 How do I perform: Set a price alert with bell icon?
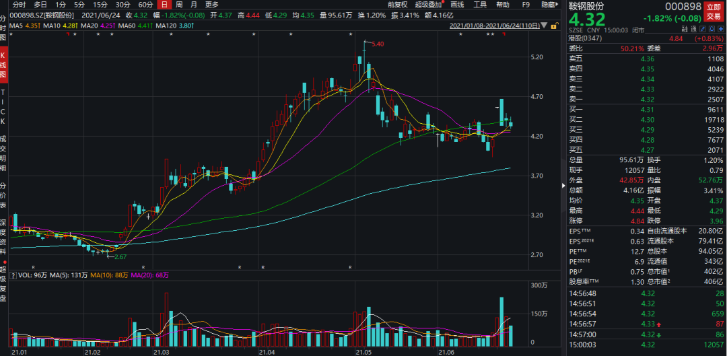click(712, 29)
